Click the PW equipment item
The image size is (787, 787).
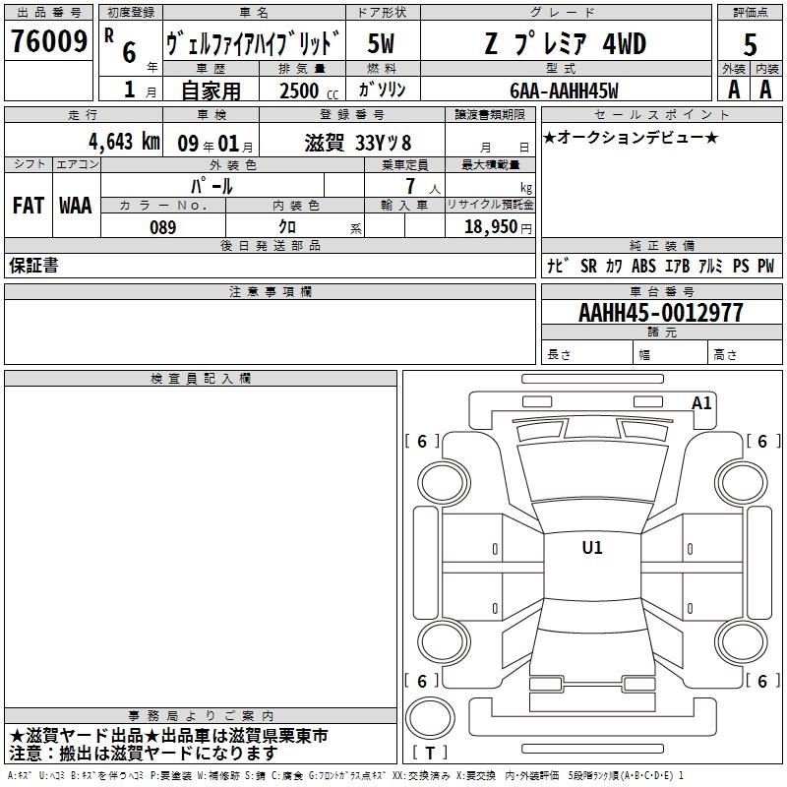765,266
